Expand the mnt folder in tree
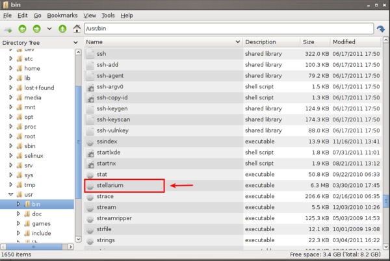 pyautogui.click(x=10, y=107)
